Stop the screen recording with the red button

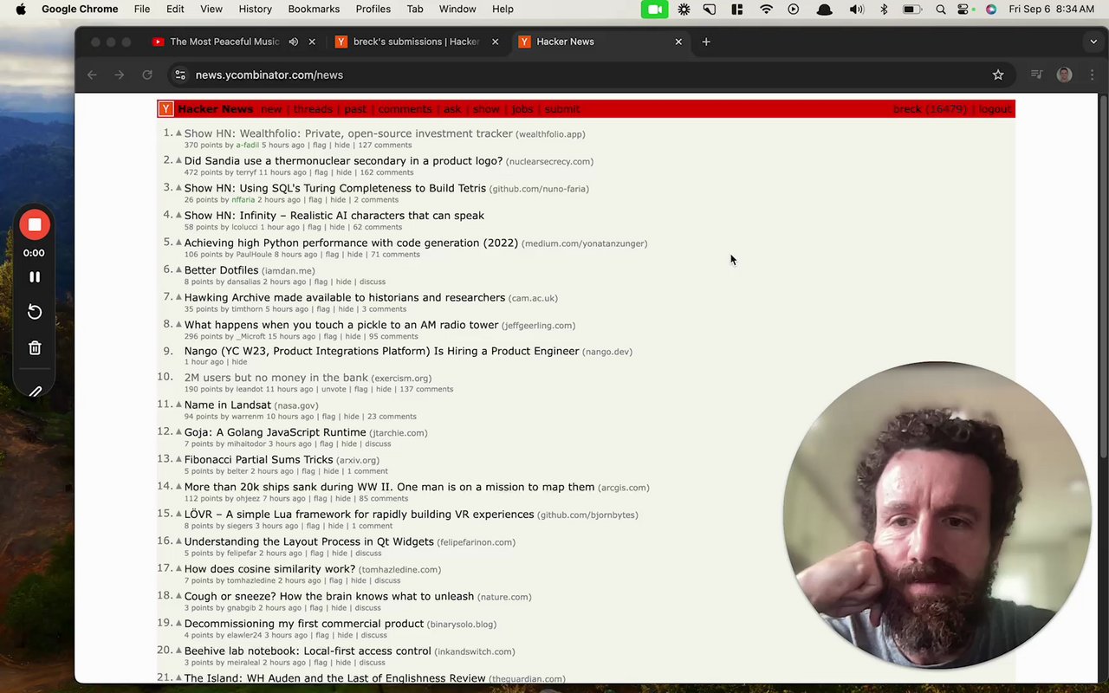point(35,225)
